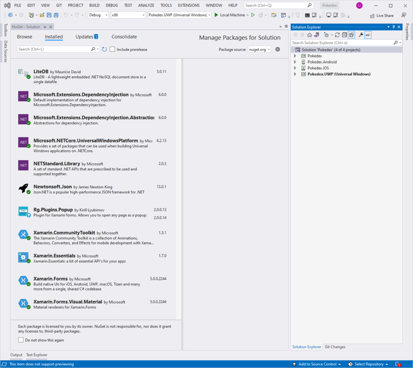
Task: Check the Do not show this again box
Action: (x=21, y=340)
